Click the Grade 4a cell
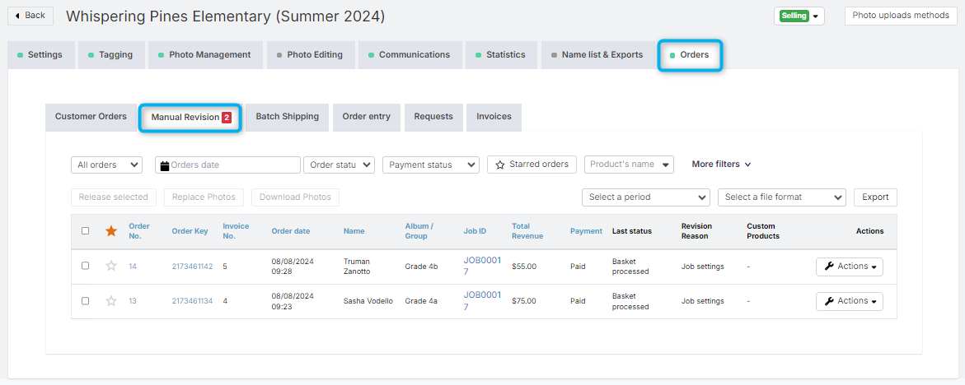The width and height of the screenshot is (965, 385). (422, 301)
